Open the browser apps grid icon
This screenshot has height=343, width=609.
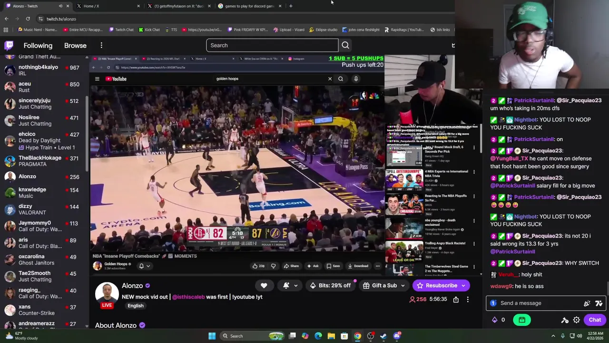tap(6, 30)
